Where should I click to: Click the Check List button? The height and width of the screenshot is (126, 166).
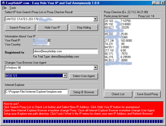point(118,94)
